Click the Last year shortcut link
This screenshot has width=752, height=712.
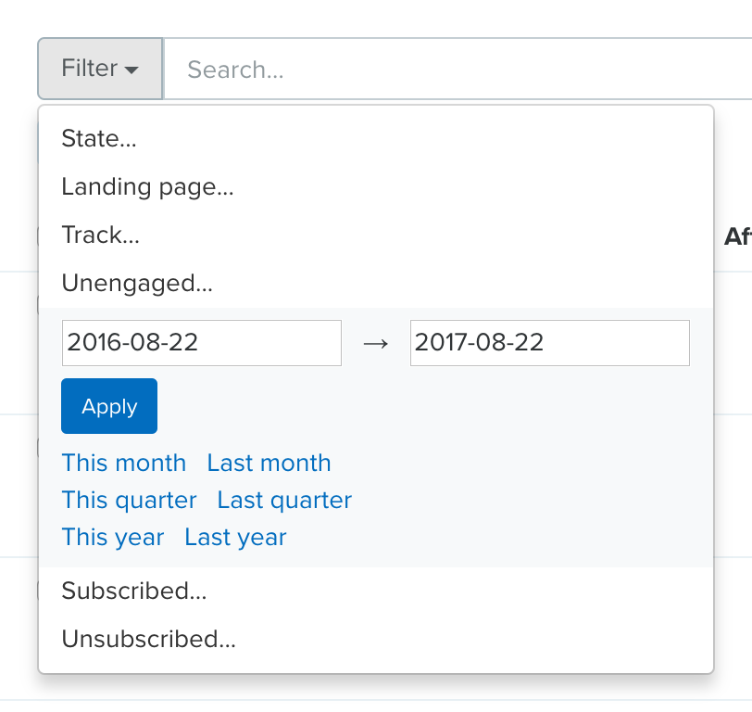click(x=235, y=537)
